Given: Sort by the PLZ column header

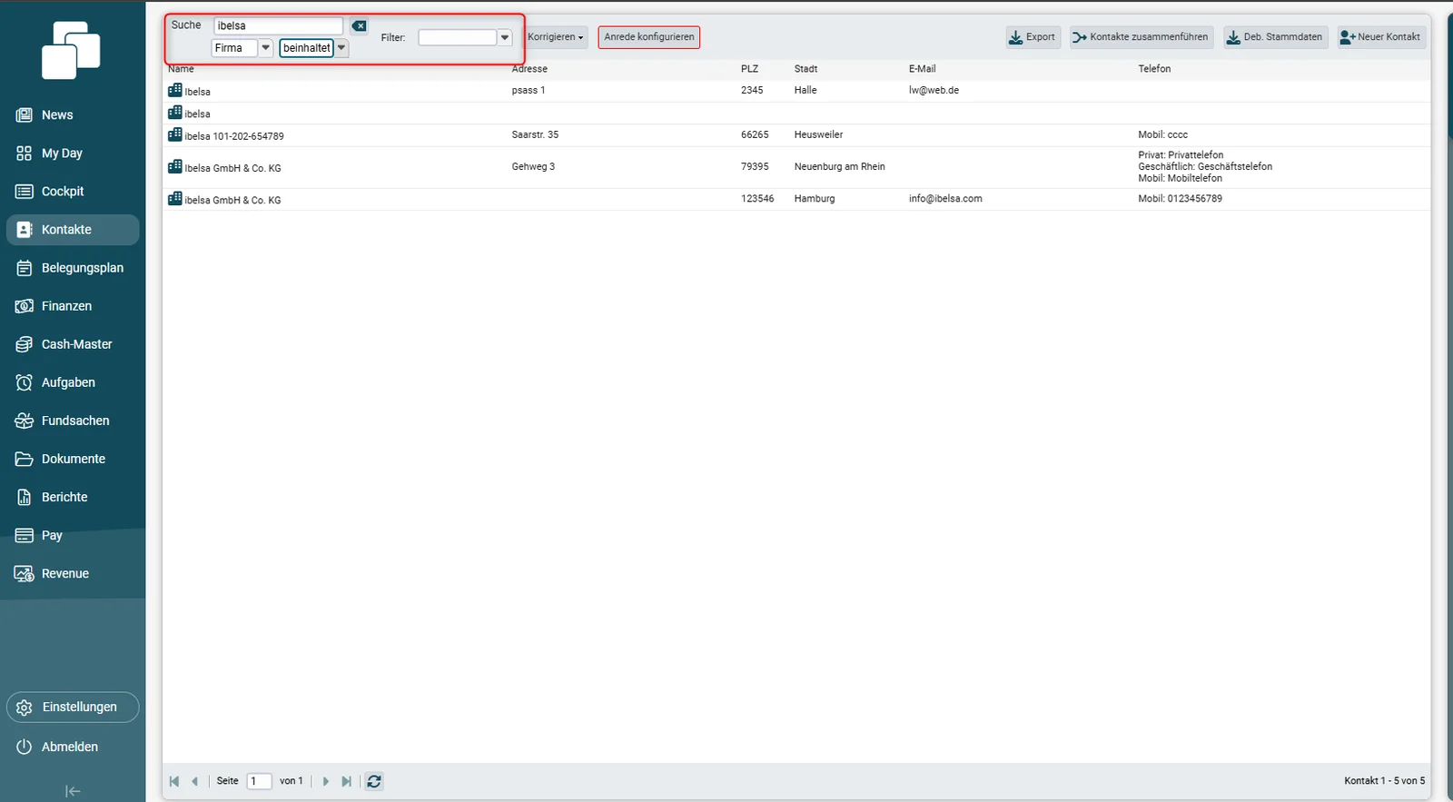Looking at the screenshot, I should coord(749,69).
